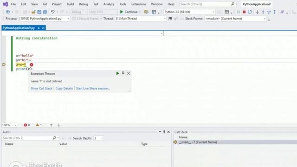The image size is (297, 167).
Task: Open the Window menu
Action: 157,4
